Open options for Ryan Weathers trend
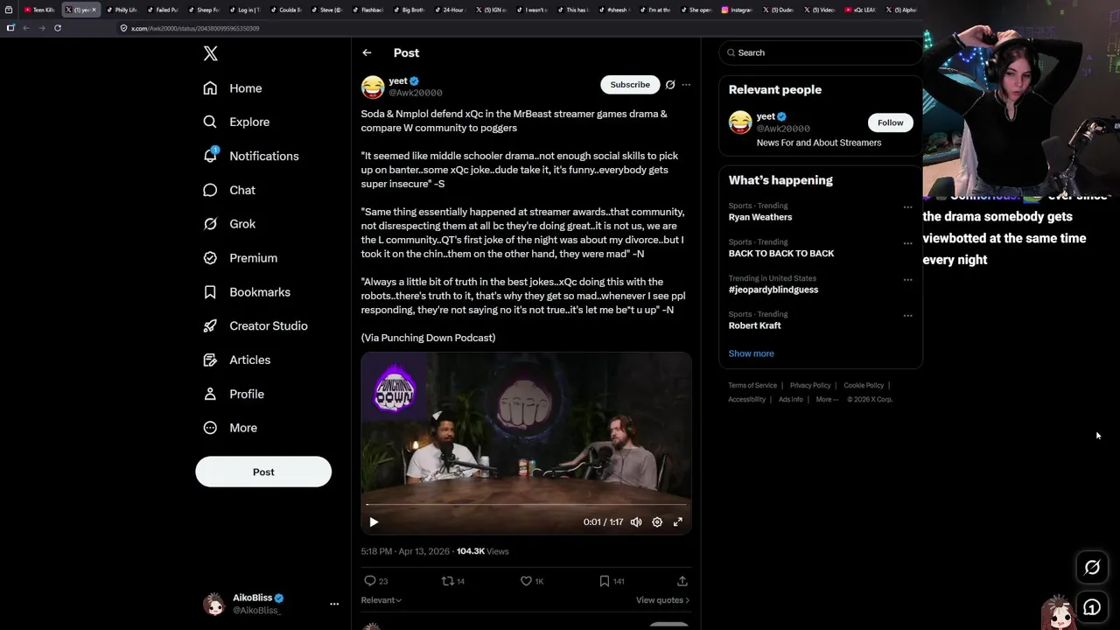The width and height of the screenshot is (1120, 630). [x=907, y=207]
